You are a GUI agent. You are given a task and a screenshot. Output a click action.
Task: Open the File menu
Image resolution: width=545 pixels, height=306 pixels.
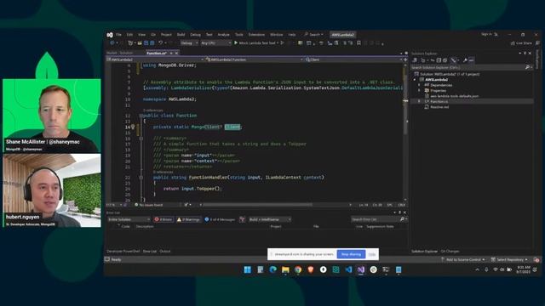(x=118, y=35)
